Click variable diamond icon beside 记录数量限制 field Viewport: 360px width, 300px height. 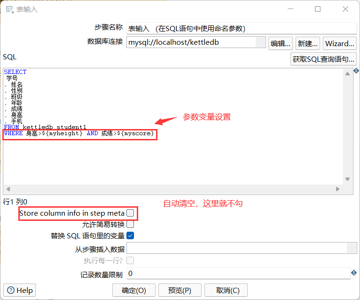(354, 273)
